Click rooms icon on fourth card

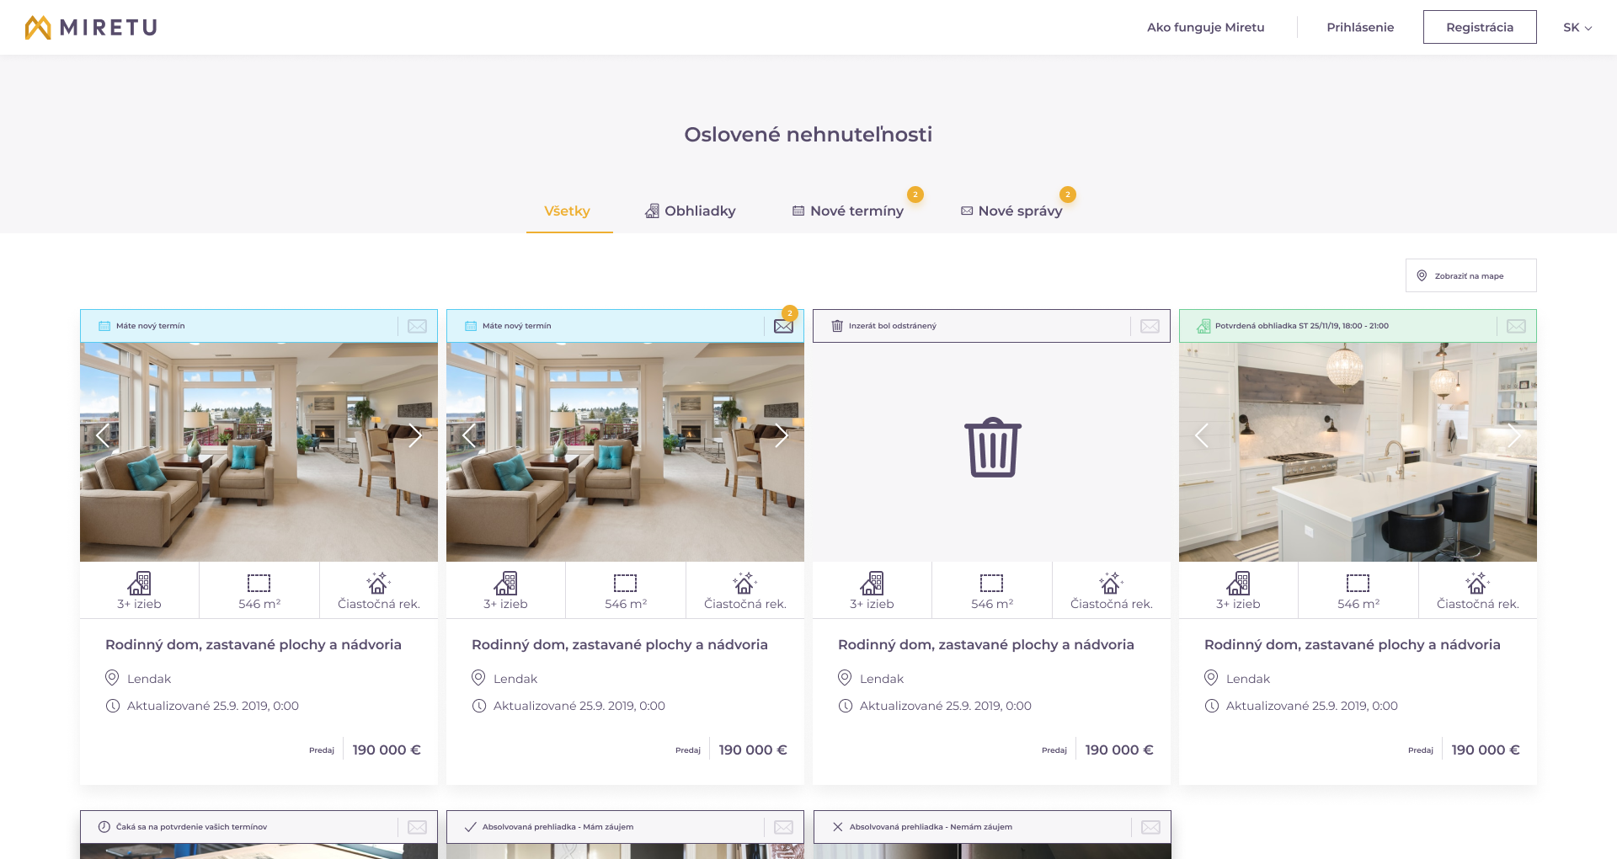click(x=1239, y=583)
